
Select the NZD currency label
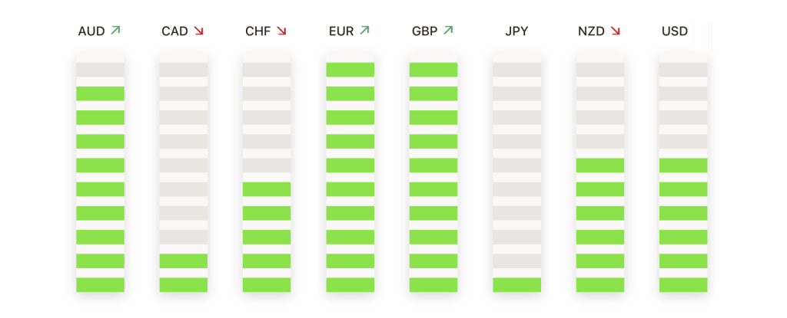pos(591,31)
